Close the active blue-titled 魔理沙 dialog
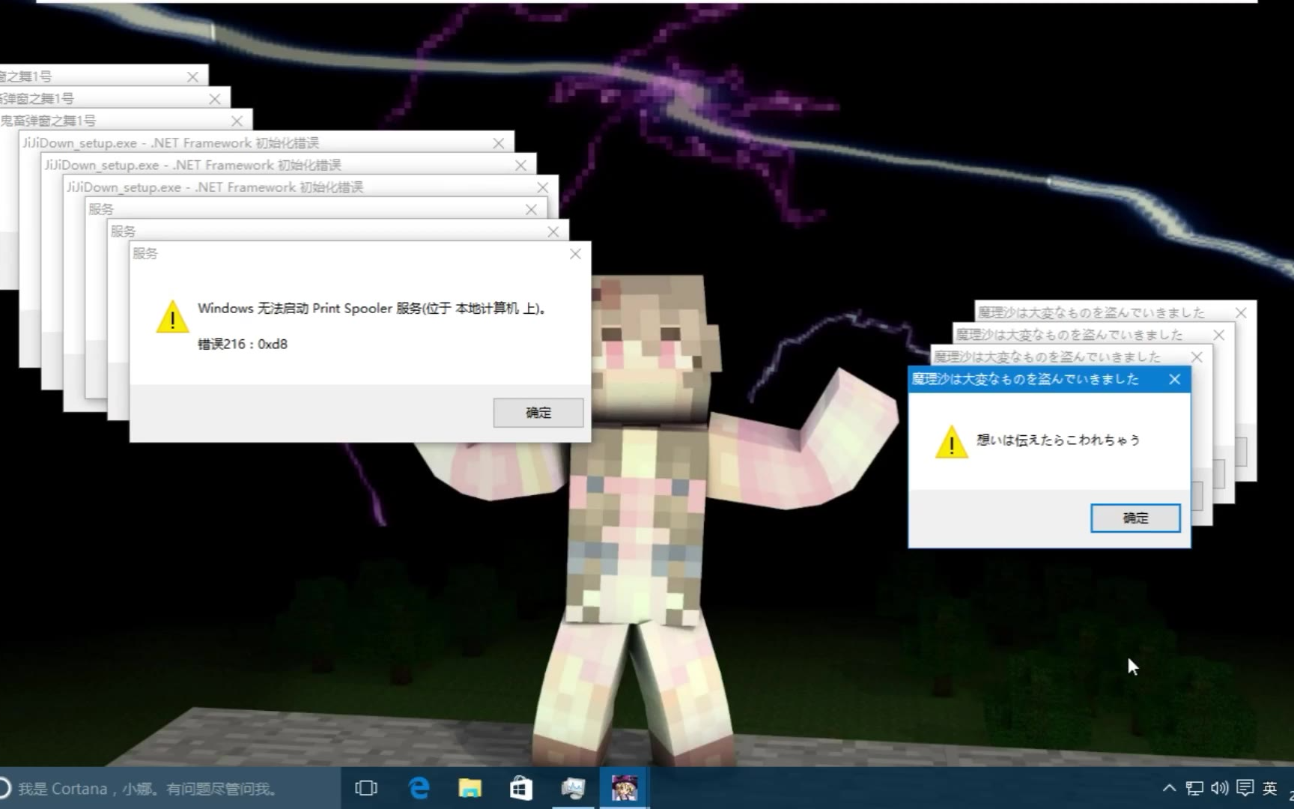The height and width of the screenshot is (809, 1294). (1174, 380)
